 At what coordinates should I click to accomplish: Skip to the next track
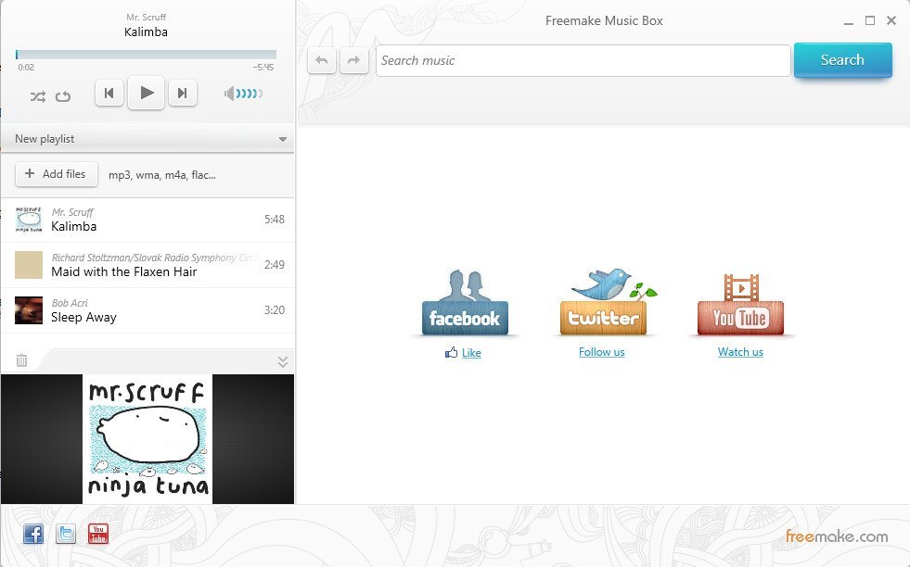182,93
